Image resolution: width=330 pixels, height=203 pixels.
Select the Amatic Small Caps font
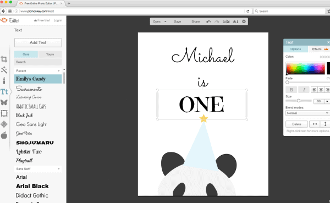[x=31, y=106]
